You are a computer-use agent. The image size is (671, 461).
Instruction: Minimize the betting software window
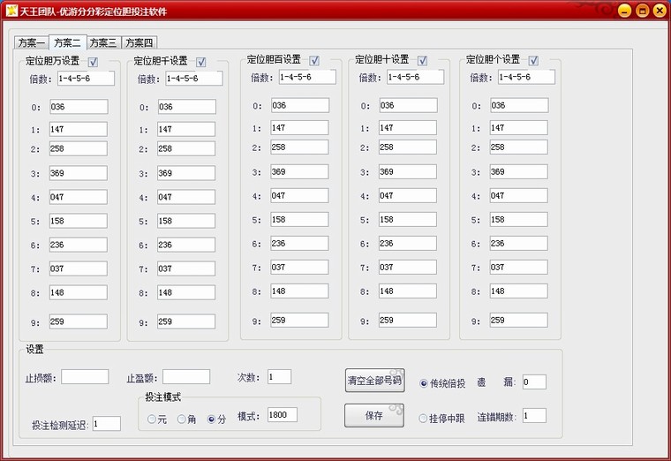624,11
